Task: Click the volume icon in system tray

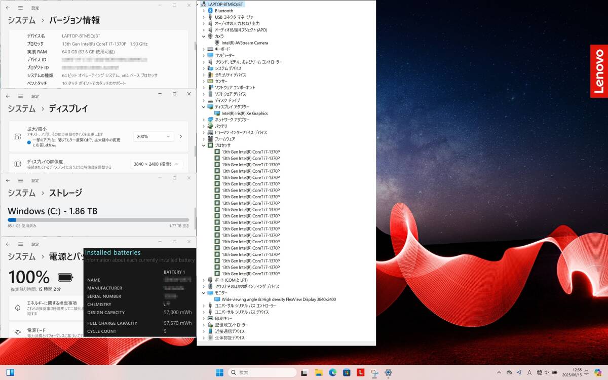Action: point(547,372)
